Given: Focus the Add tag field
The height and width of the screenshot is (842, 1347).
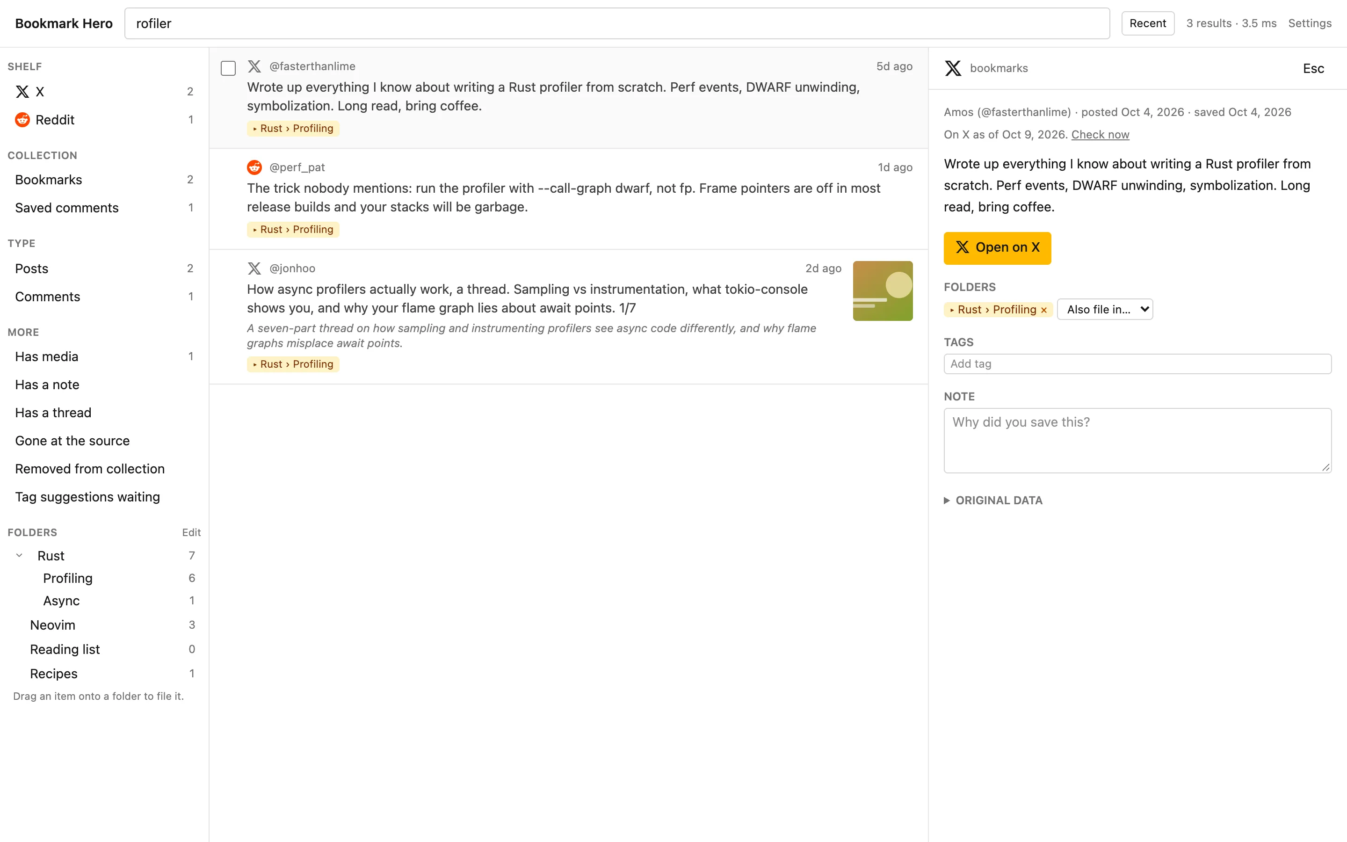Looking at the screenshot, I should click(1137, 363).
